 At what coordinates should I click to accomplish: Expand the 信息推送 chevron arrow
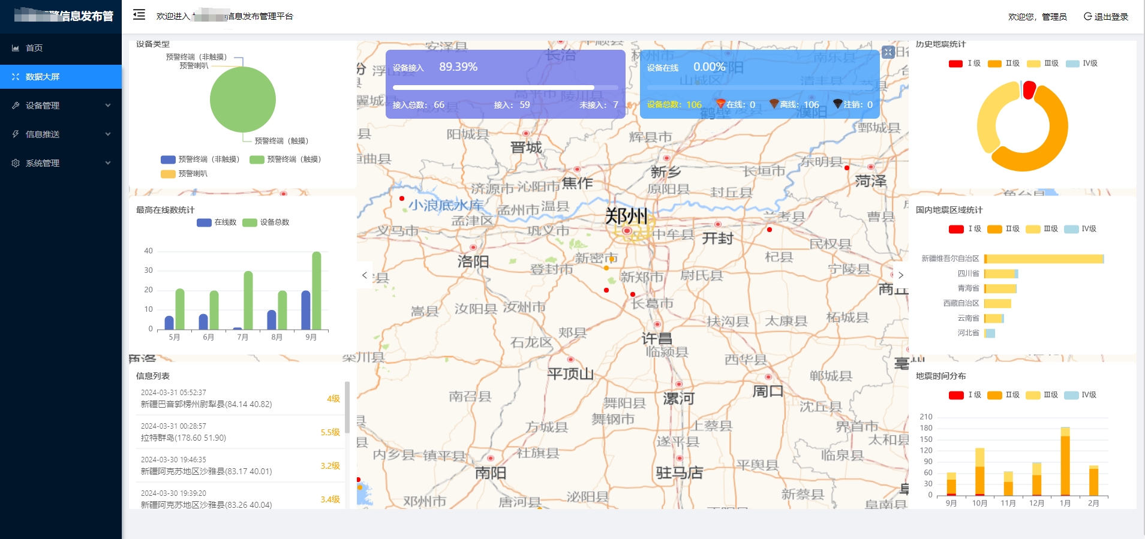pyautogui.click(x=108, y=134)
